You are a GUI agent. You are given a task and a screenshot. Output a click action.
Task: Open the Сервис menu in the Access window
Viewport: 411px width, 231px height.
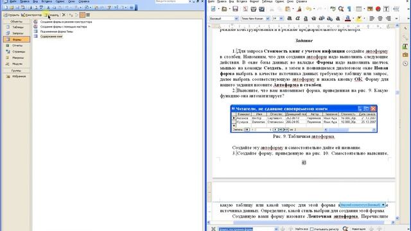[x=60, y=1]
